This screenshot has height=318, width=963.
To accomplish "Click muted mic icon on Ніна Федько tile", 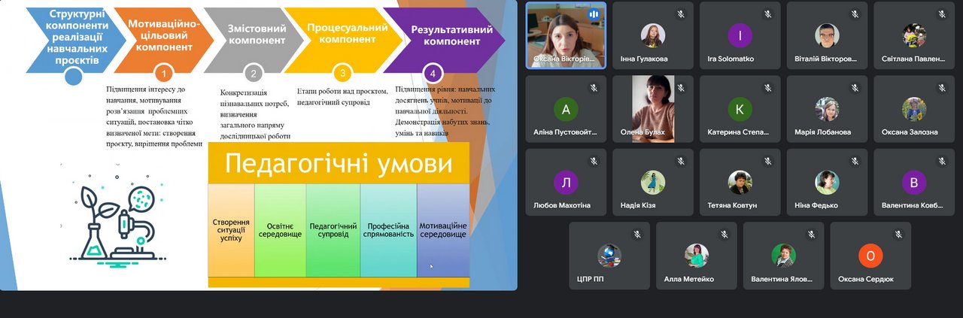I will click(x=855, y=162).
